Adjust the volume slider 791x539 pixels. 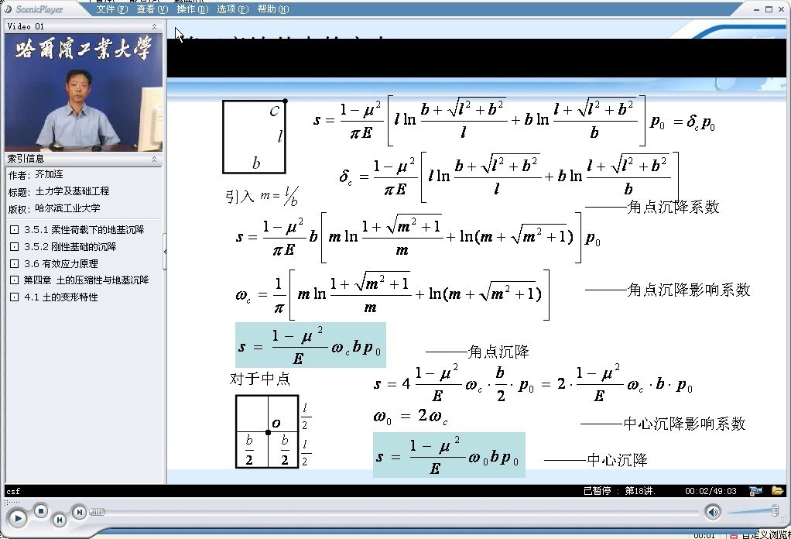(773, 510)
